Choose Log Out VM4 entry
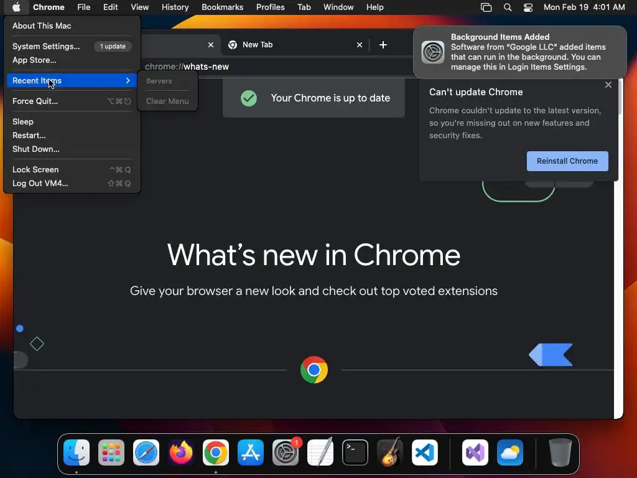This screenshot has height=478, width=637. 72,184
